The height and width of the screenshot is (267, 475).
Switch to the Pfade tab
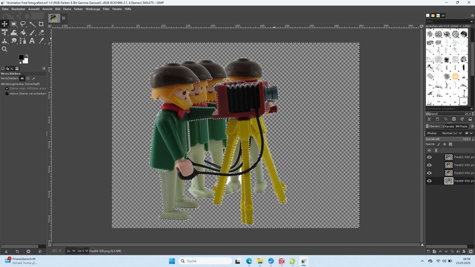pos(462,126)
